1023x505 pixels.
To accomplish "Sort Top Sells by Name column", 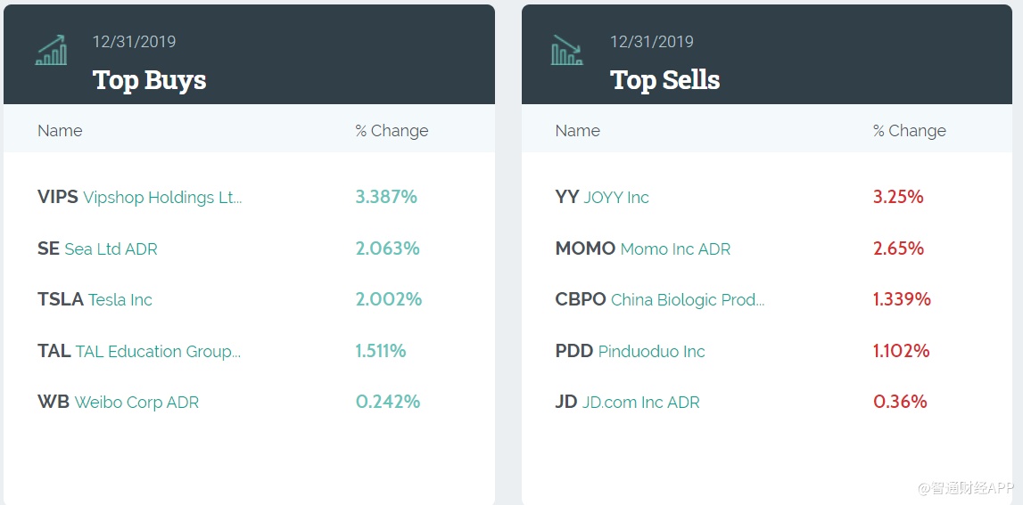I will 577,131.
